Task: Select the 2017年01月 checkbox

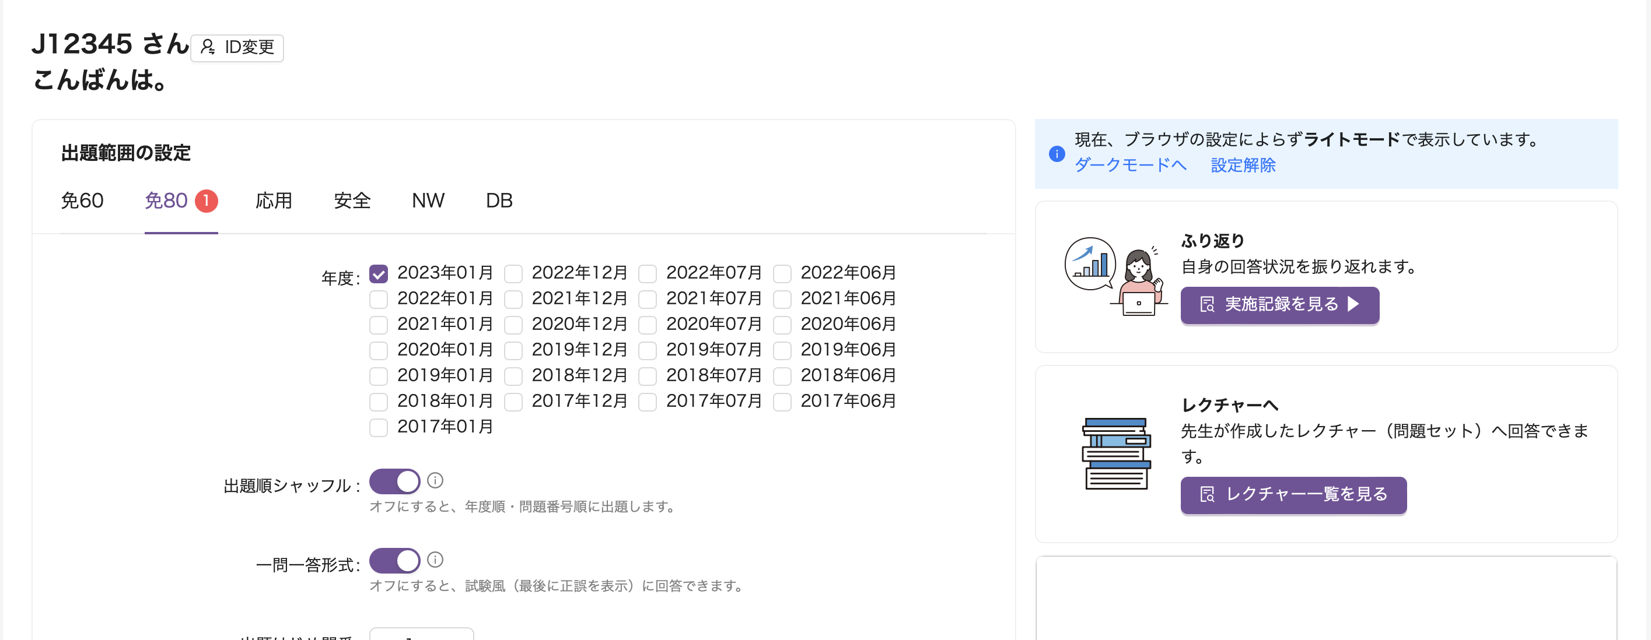Action: point(379,427)
